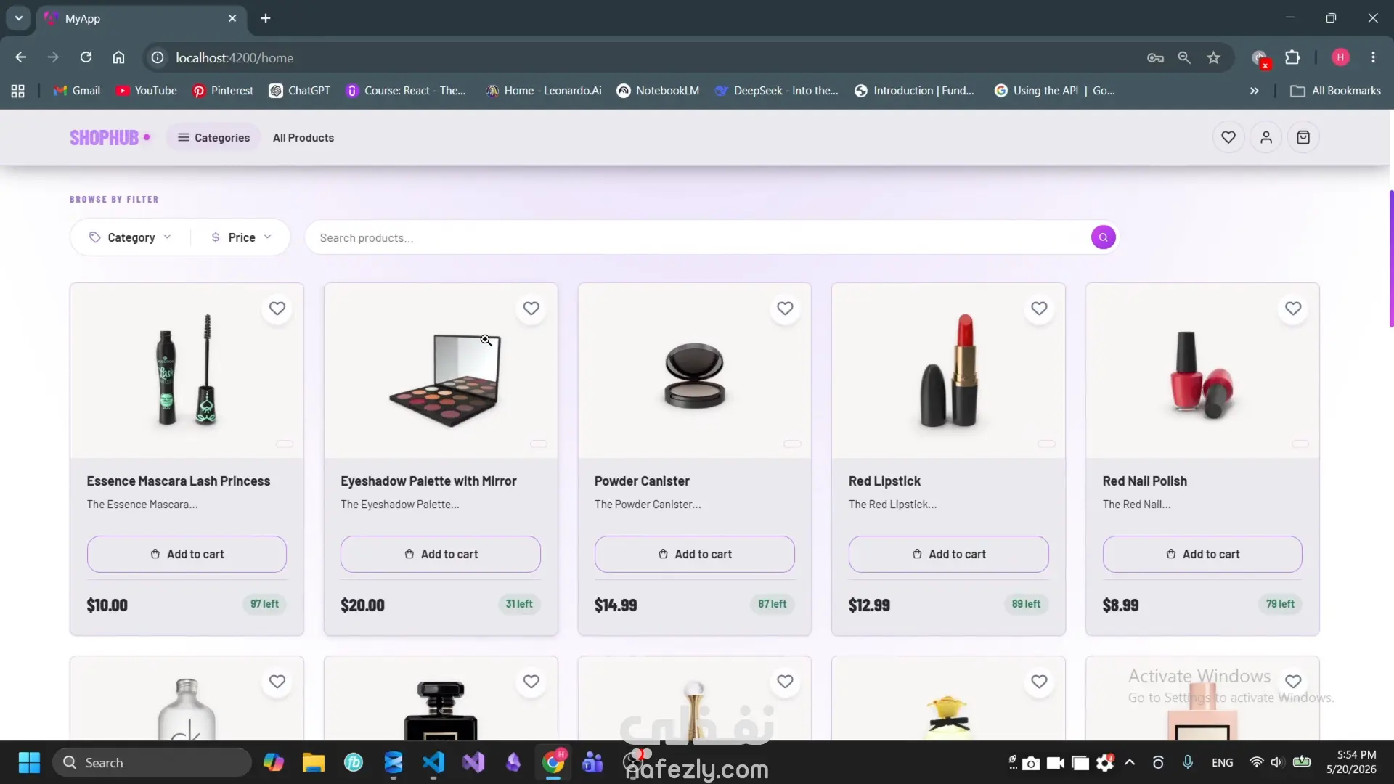Open the YouTube bookmark
Screen dimensions: 1394x784
coord(146,91)
